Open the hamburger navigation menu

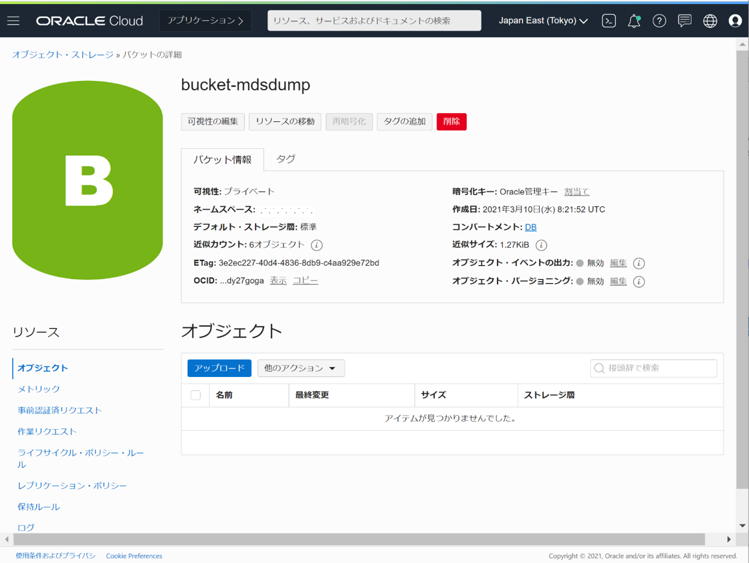[13, 21]
